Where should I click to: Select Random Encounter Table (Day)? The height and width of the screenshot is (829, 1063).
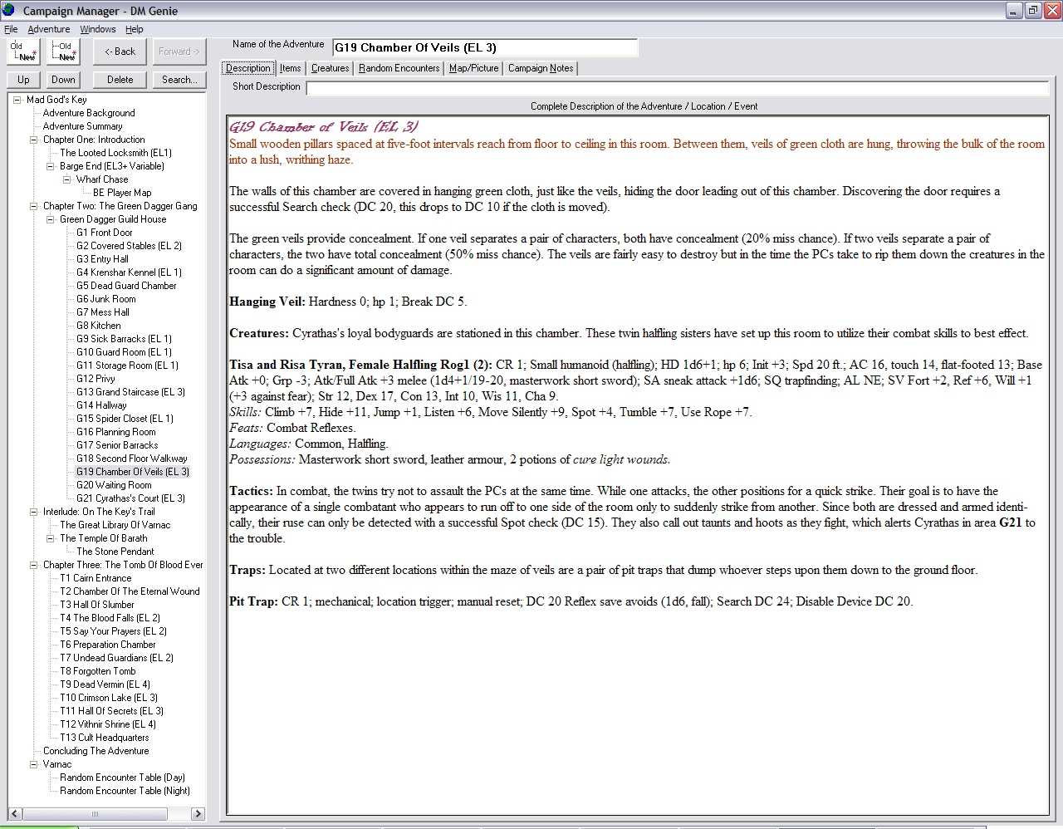coord(123,777)
